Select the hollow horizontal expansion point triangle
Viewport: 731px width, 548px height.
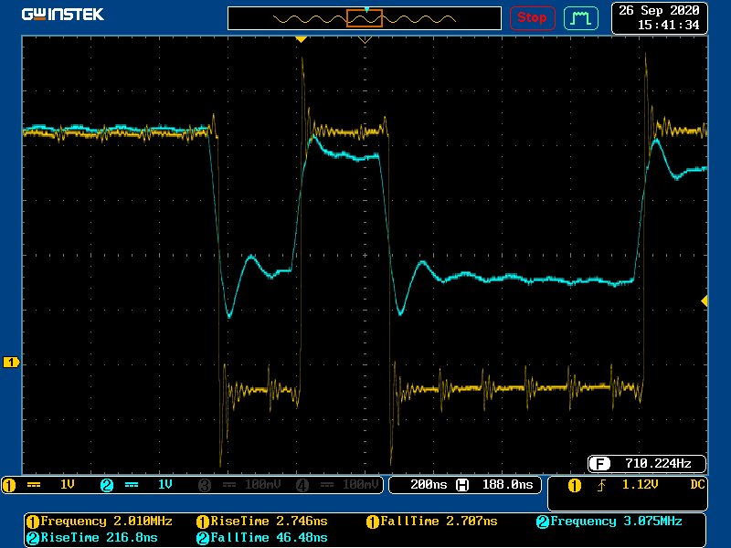[365, 40]
